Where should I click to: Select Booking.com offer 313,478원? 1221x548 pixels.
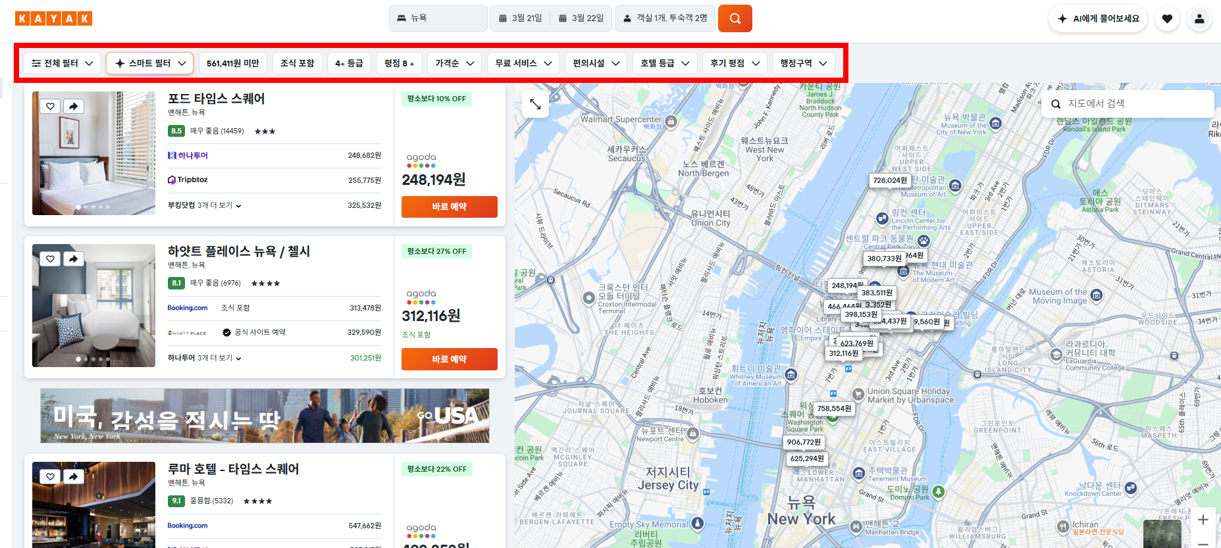[x=274, y=308]
